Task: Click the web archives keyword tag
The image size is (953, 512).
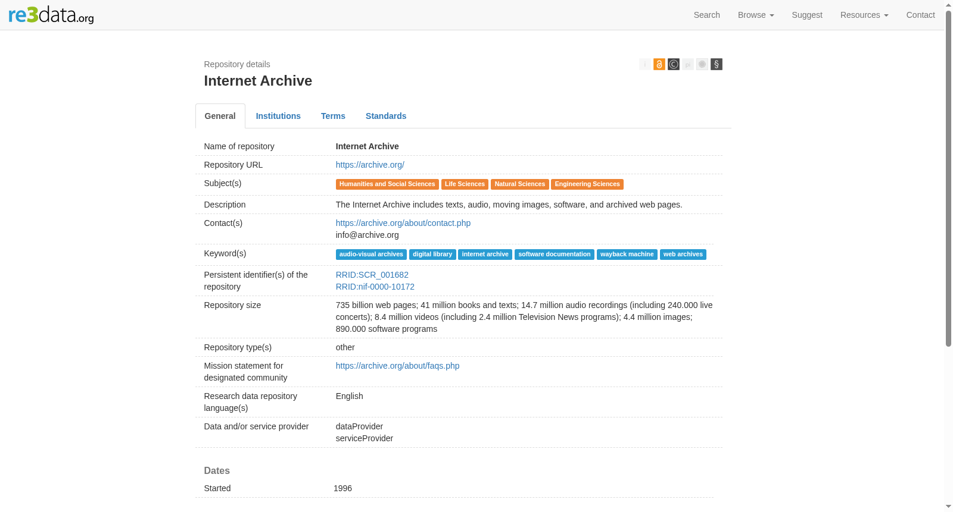Action: (683, 255)
